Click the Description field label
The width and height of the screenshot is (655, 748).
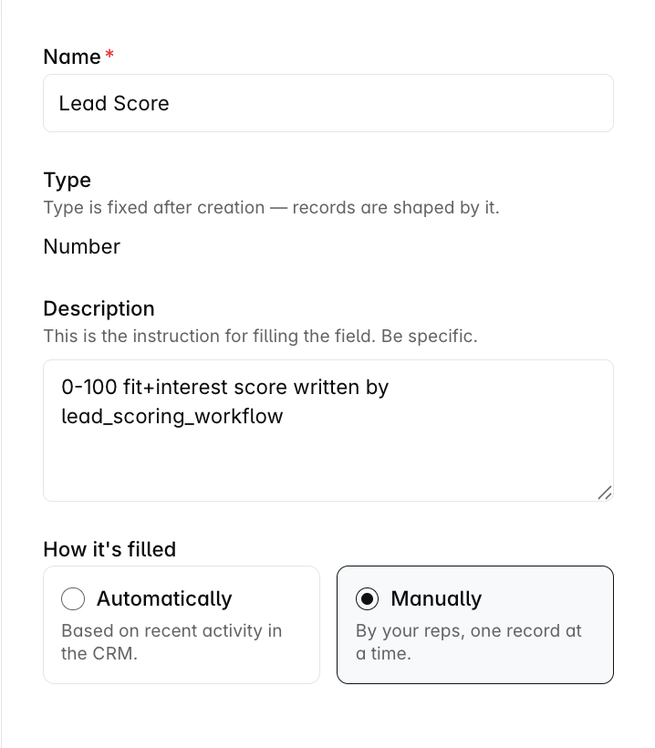99,308
